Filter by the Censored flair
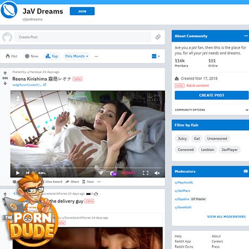249x249 pixels. click(x=186, y=150)
